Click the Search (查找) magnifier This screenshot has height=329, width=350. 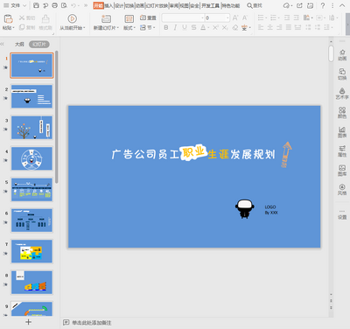pyautogui.click(x=255, y=5)
